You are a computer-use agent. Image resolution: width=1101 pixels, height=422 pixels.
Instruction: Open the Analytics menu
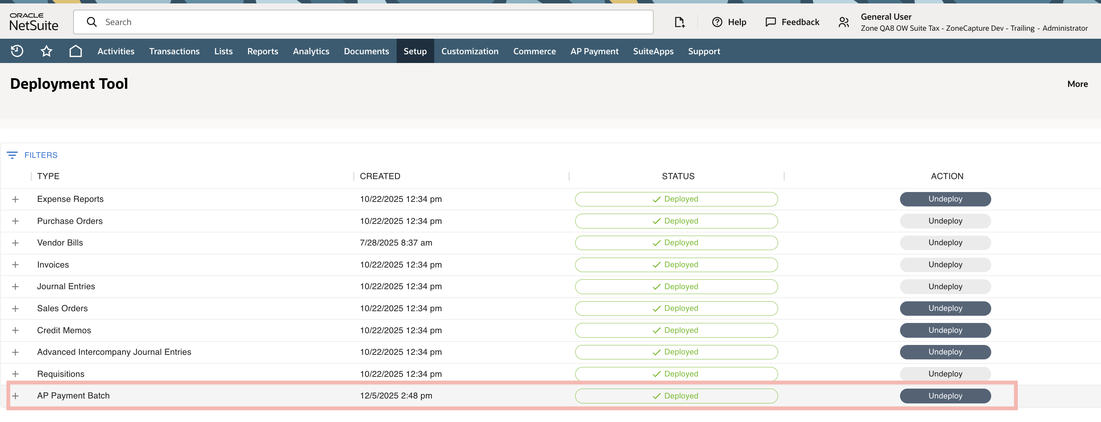pyautogui.click(x=311, y=51)
